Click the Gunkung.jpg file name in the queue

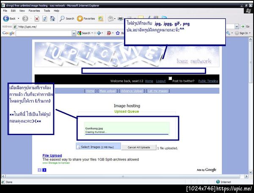point(94,128)
